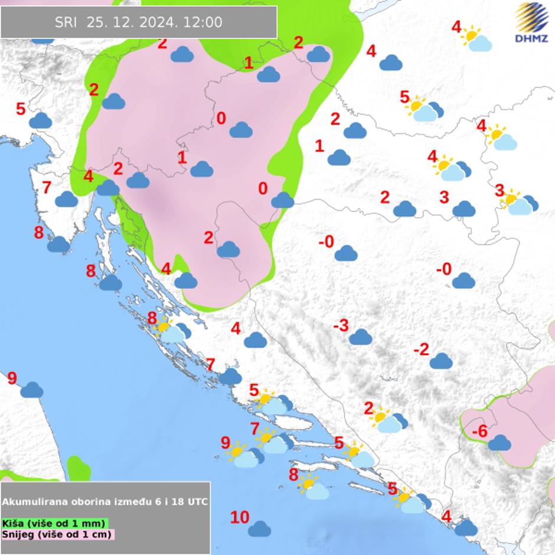Click the Akumulirana oborina legend title

coord(105,501)
